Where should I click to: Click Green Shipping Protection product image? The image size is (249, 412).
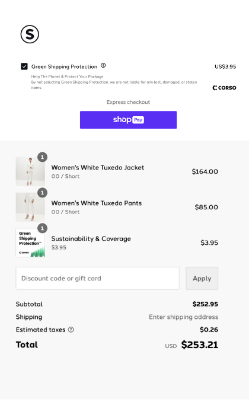point(30,242)
